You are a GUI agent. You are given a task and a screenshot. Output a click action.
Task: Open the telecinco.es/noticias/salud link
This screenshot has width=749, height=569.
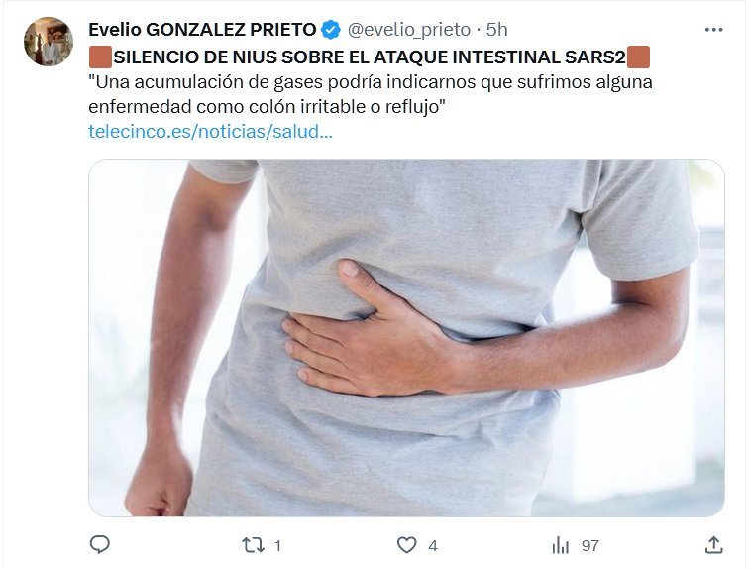click(x=210, y=132)
